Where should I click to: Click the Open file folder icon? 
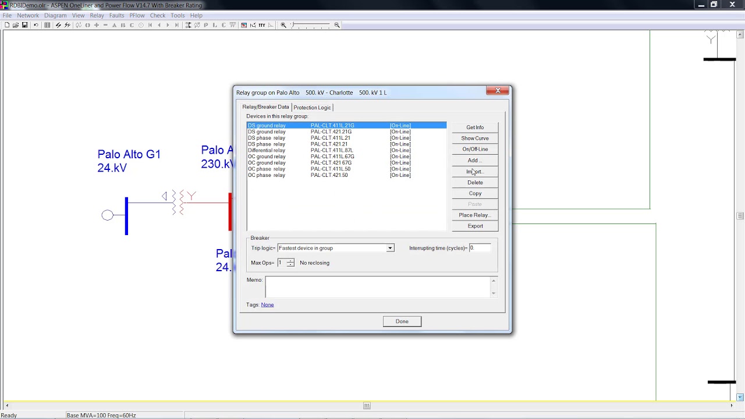(16, 25)
